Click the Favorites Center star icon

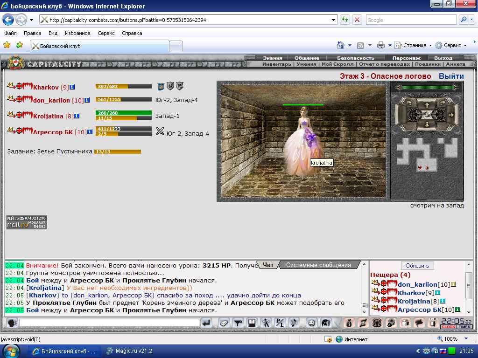(x=7, y=45)
